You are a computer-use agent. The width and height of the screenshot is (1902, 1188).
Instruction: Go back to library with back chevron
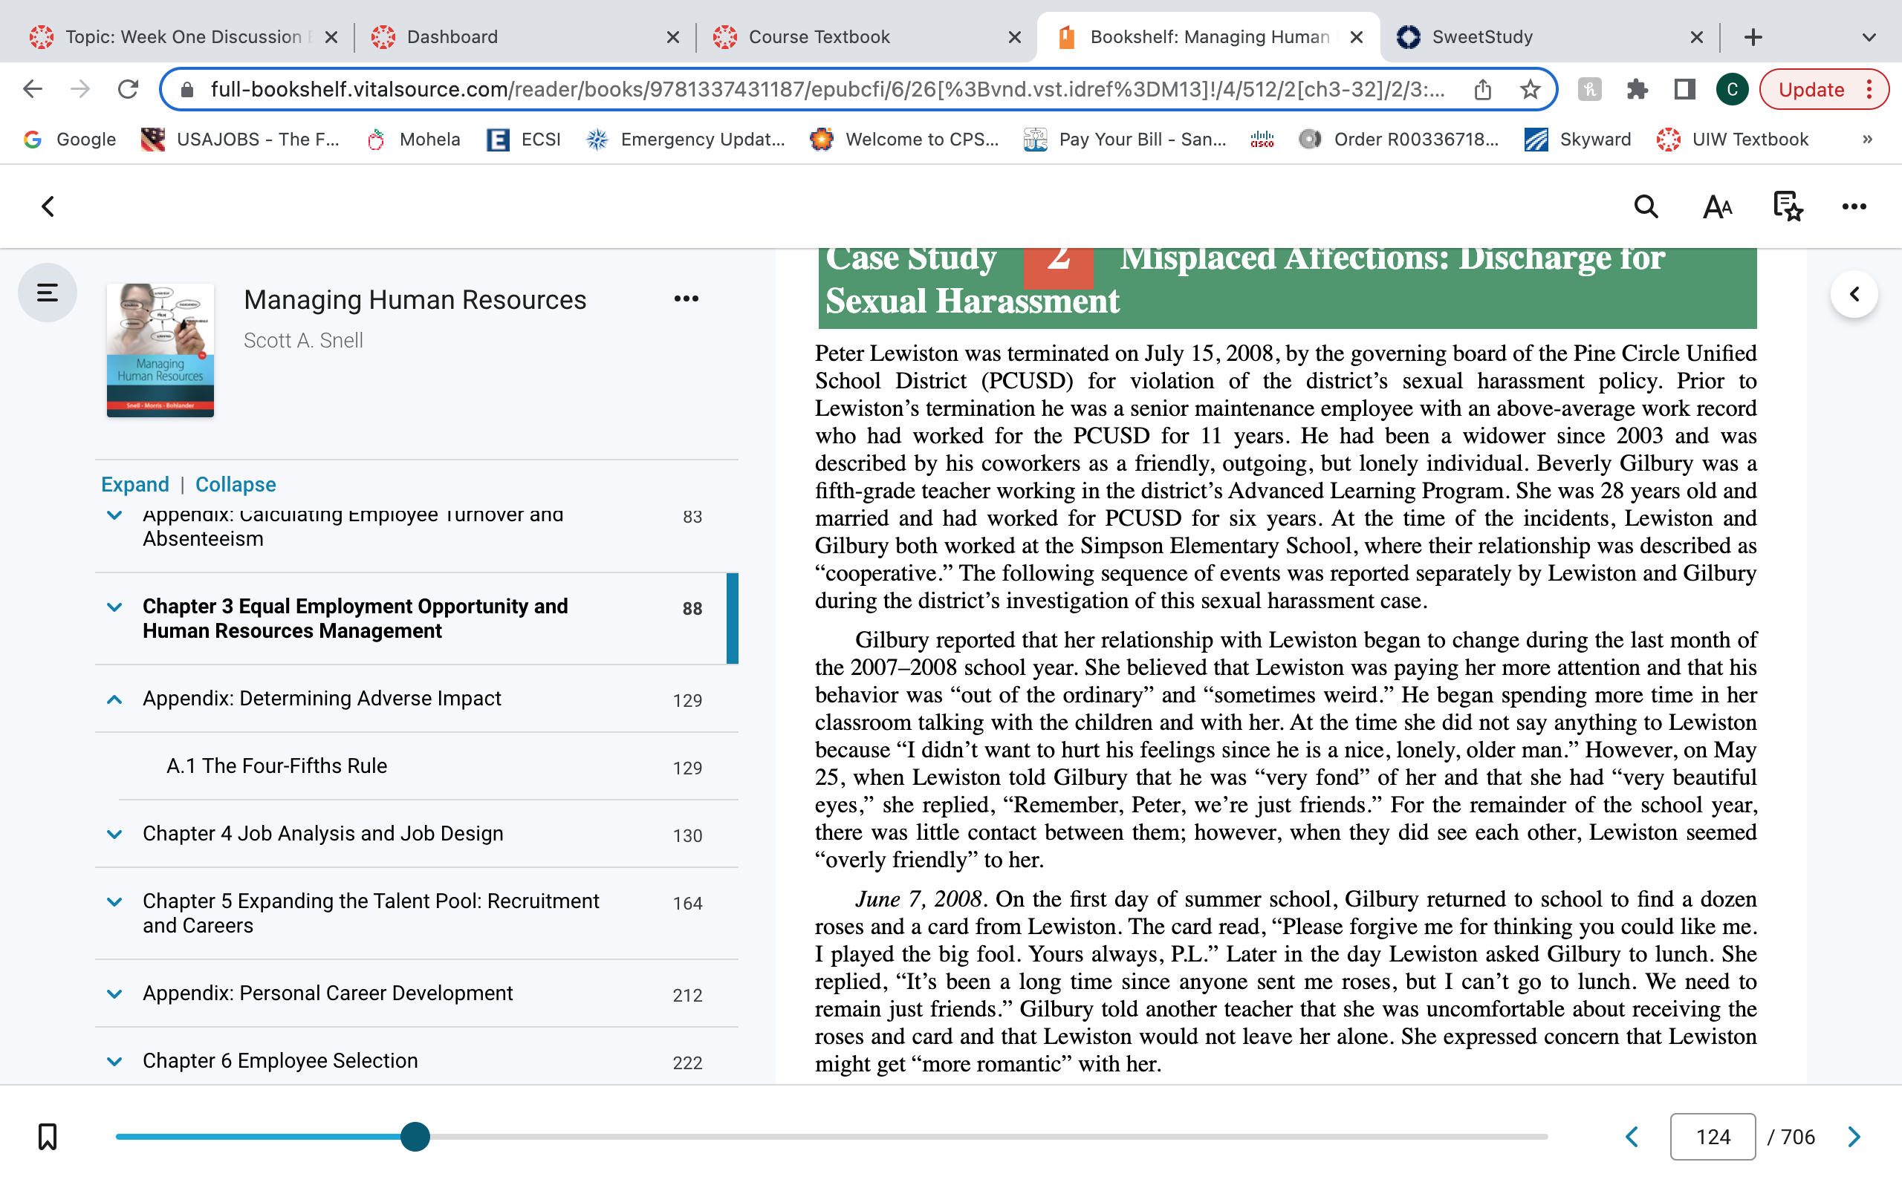click(x=48, y=206)
